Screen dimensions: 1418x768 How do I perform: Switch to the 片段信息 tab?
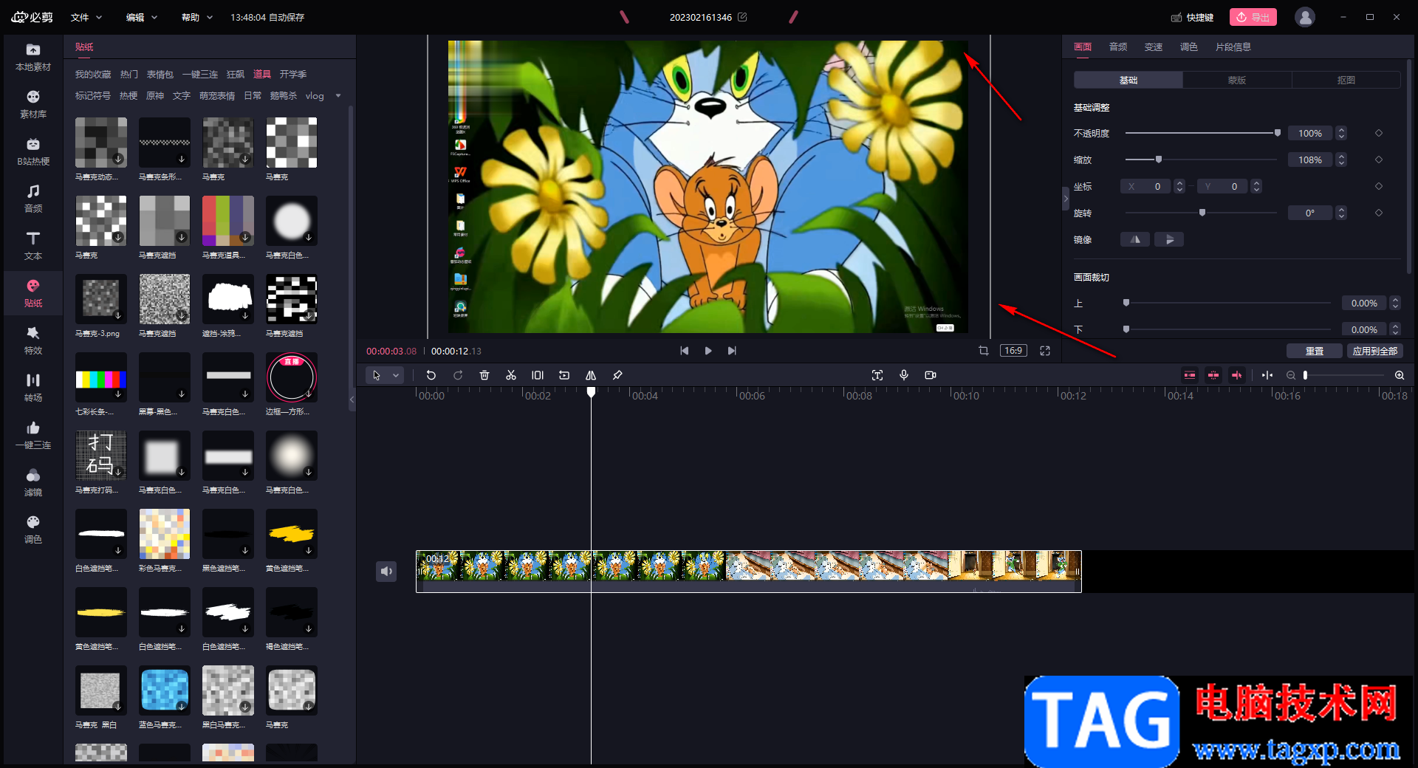[1233, 47]
